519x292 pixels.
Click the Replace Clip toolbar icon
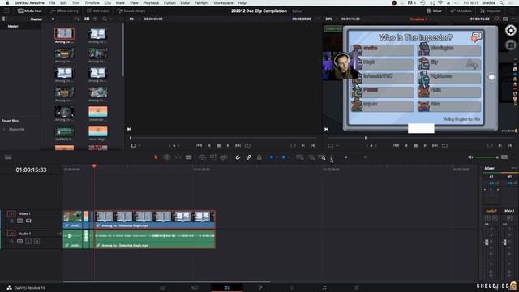[x=224, y=157]
